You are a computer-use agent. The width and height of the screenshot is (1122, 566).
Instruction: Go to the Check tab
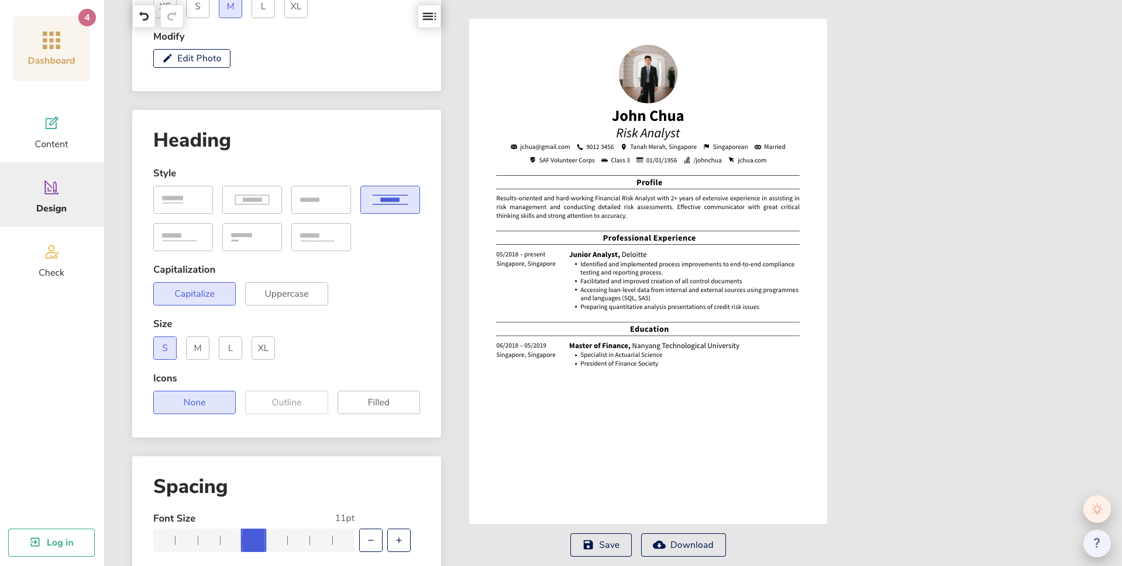tap(51, 261)
